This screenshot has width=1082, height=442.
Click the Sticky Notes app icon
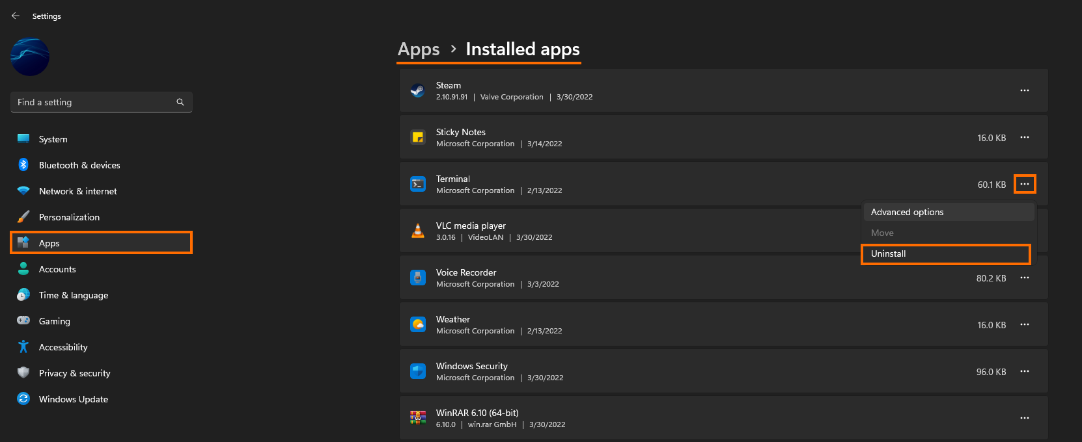418,137
